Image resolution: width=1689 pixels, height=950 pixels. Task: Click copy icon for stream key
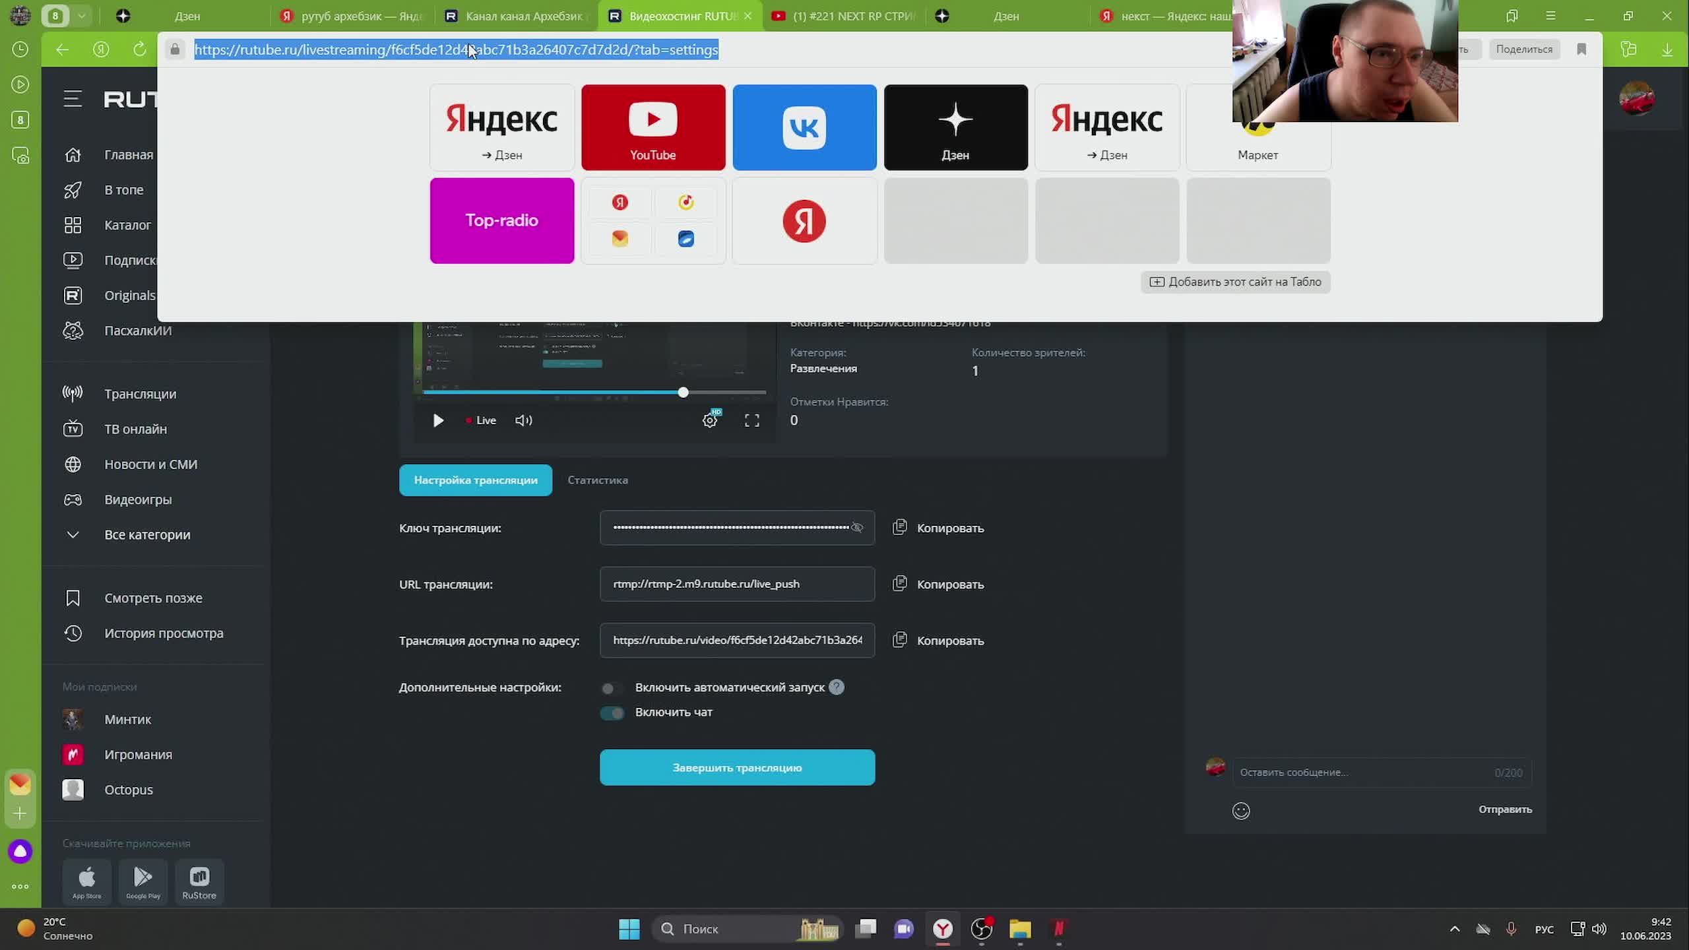point(899,527)
